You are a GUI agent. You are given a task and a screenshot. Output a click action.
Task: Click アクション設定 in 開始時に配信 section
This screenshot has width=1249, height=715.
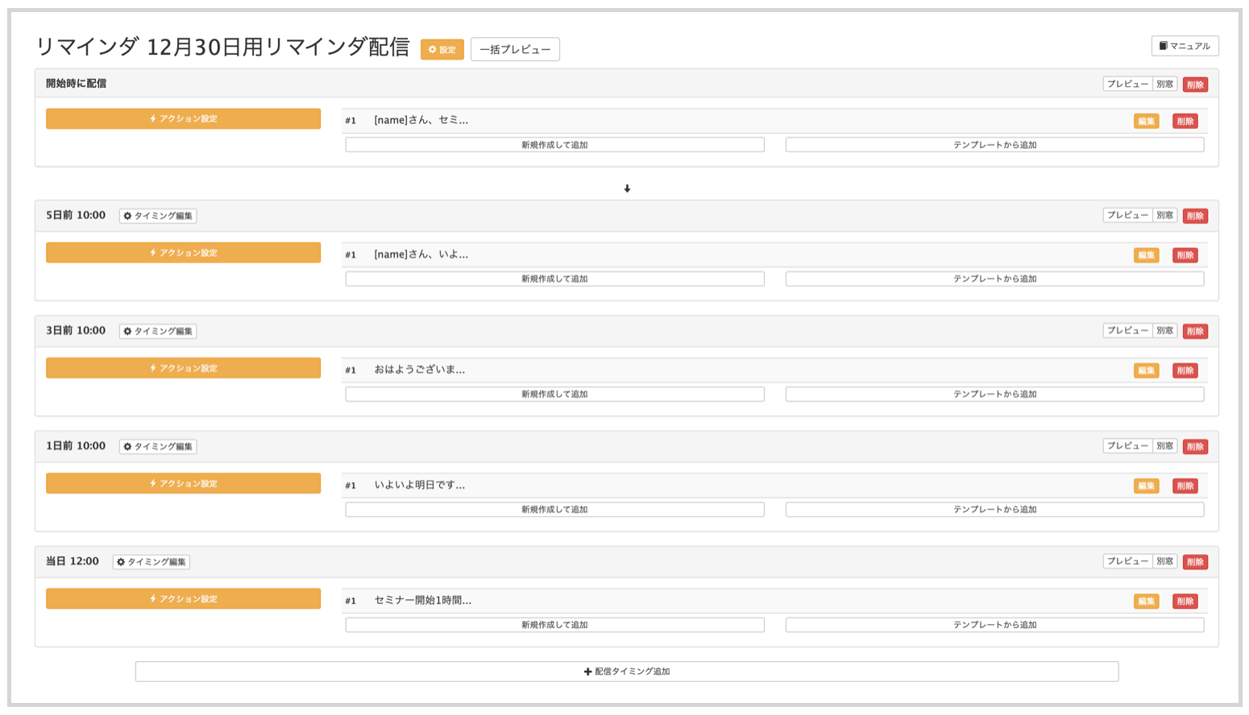pos(183,119)
